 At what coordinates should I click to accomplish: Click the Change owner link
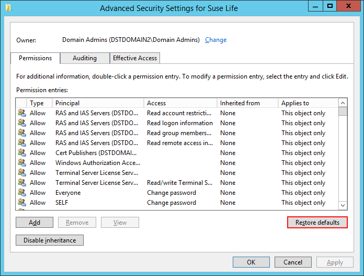[215, 40]
